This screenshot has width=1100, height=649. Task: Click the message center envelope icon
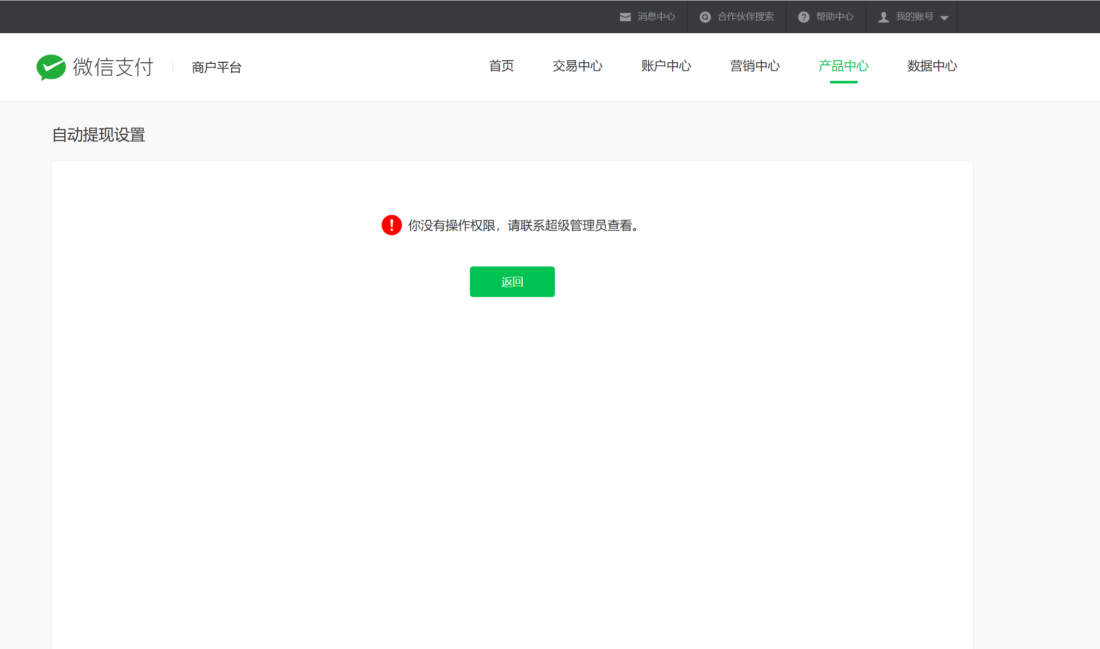tap(625, 17)
